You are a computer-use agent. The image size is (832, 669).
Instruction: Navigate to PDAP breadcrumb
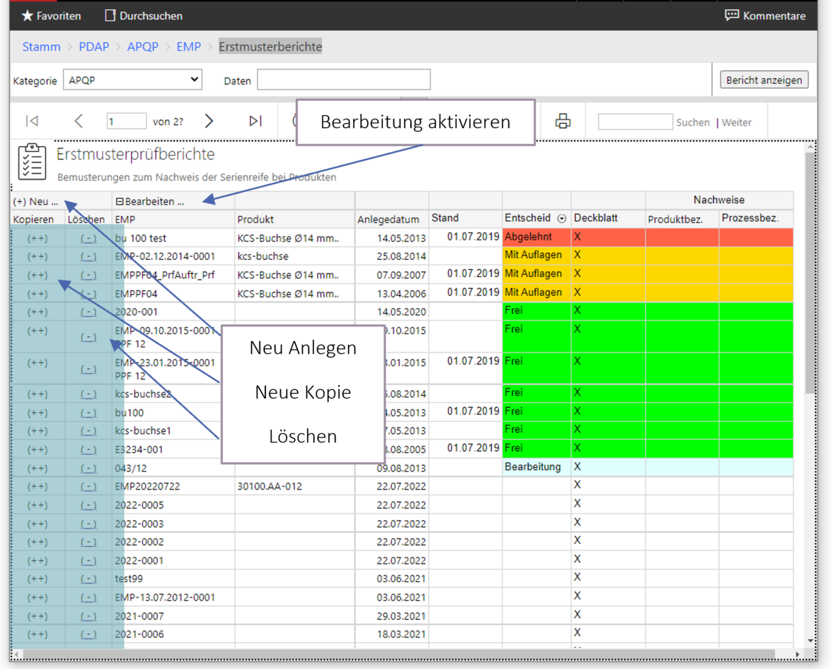click(x=94, y=47)
